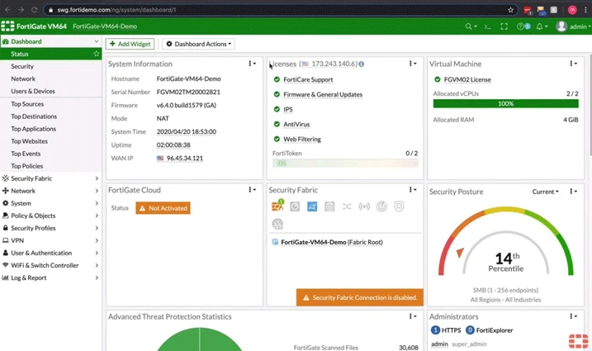Screen dimensions: 592x351
Task: Open Top Destinations monitor
Action: (50, 116)
